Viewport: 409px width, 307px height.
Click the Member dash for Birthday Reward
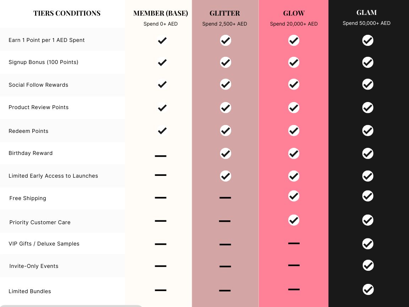pos(160,156)
